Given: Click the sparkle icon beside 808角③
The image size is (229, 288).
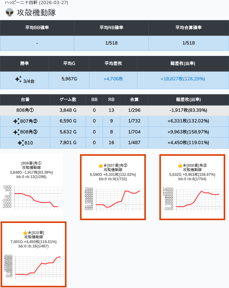Looking at the screenshot, I should pyautogui.click(x=16, y=132).
